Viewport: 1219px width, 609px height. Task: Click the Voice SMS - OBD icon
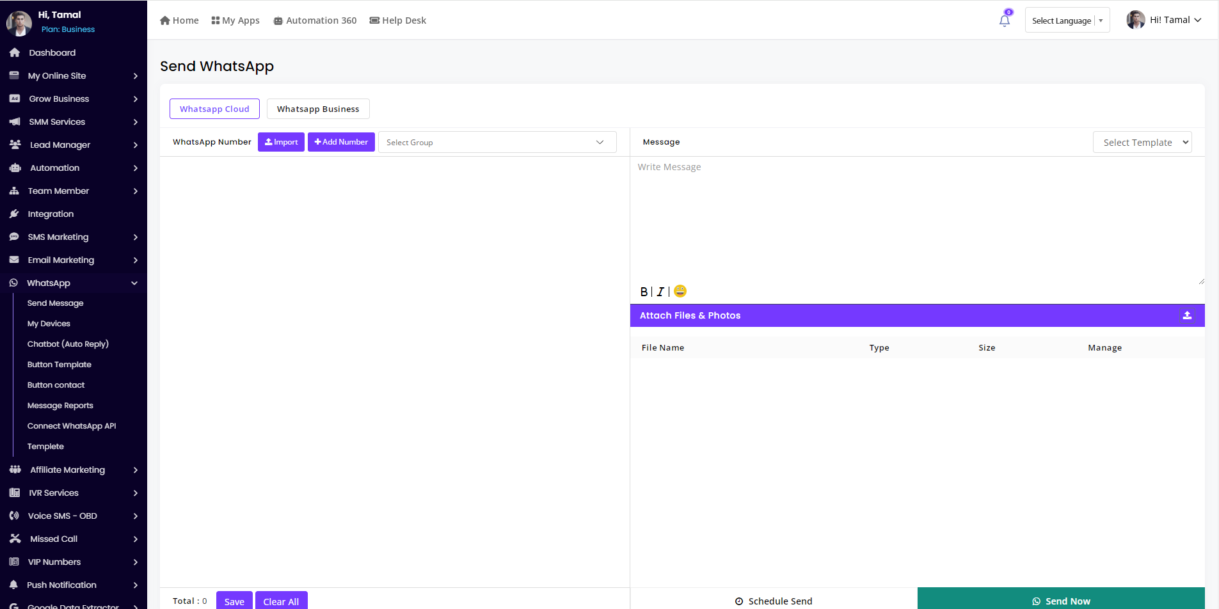click(14, 516)
